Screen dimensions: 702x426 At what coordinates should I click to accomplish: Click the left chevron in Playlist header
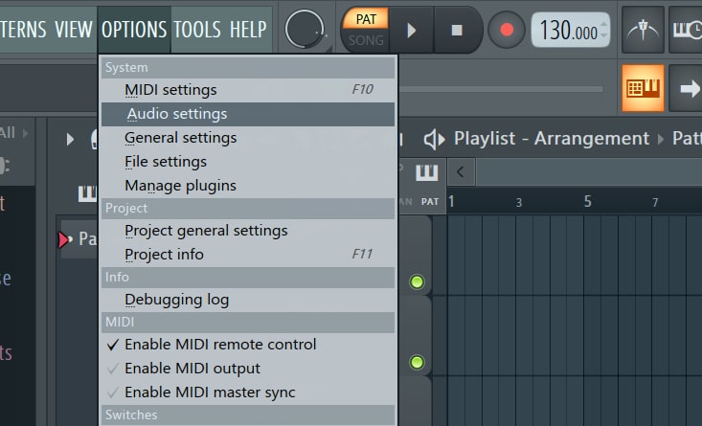click(461, 172)
